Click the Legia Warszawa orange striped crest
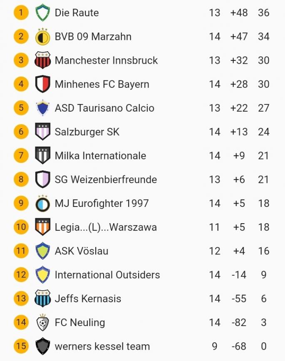The height and width of the screenshot is (361, 285). [x=42, y=227]
